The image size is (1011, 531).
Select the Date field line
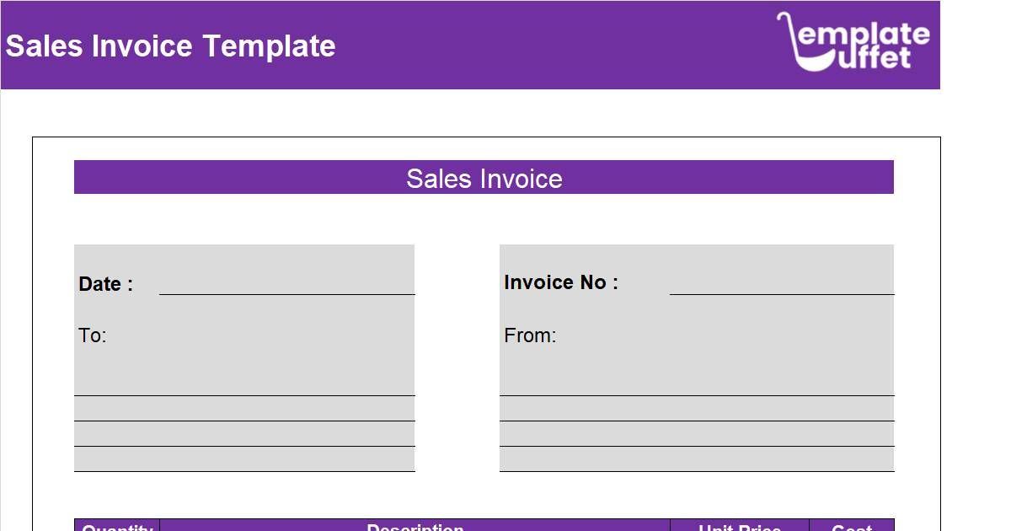pos(286,293)
